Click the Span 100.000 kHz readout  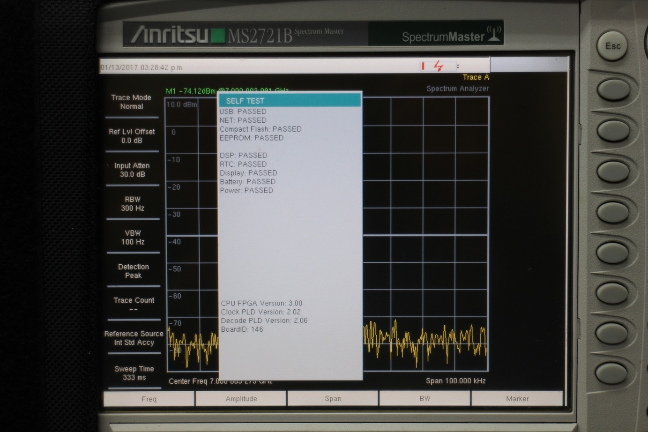[x=455, y=380]
